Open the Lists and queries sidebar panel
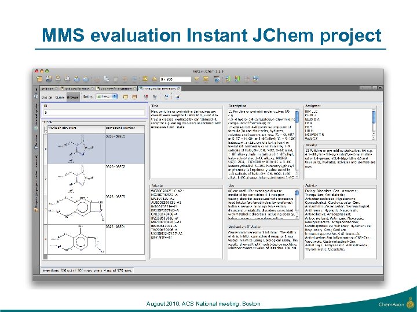 36,117
